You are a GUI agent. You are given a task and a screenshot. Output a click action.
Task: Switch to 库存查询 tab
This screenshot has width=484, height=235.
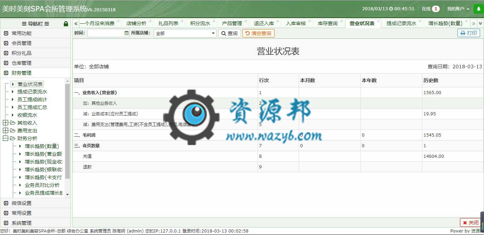tap(328, 23)
